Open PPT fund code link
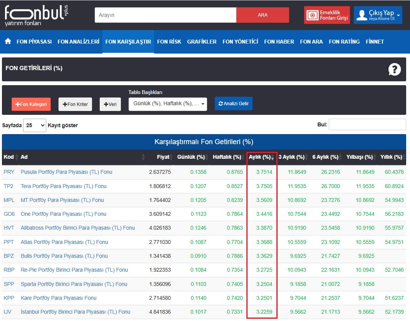 click(8, 242)
